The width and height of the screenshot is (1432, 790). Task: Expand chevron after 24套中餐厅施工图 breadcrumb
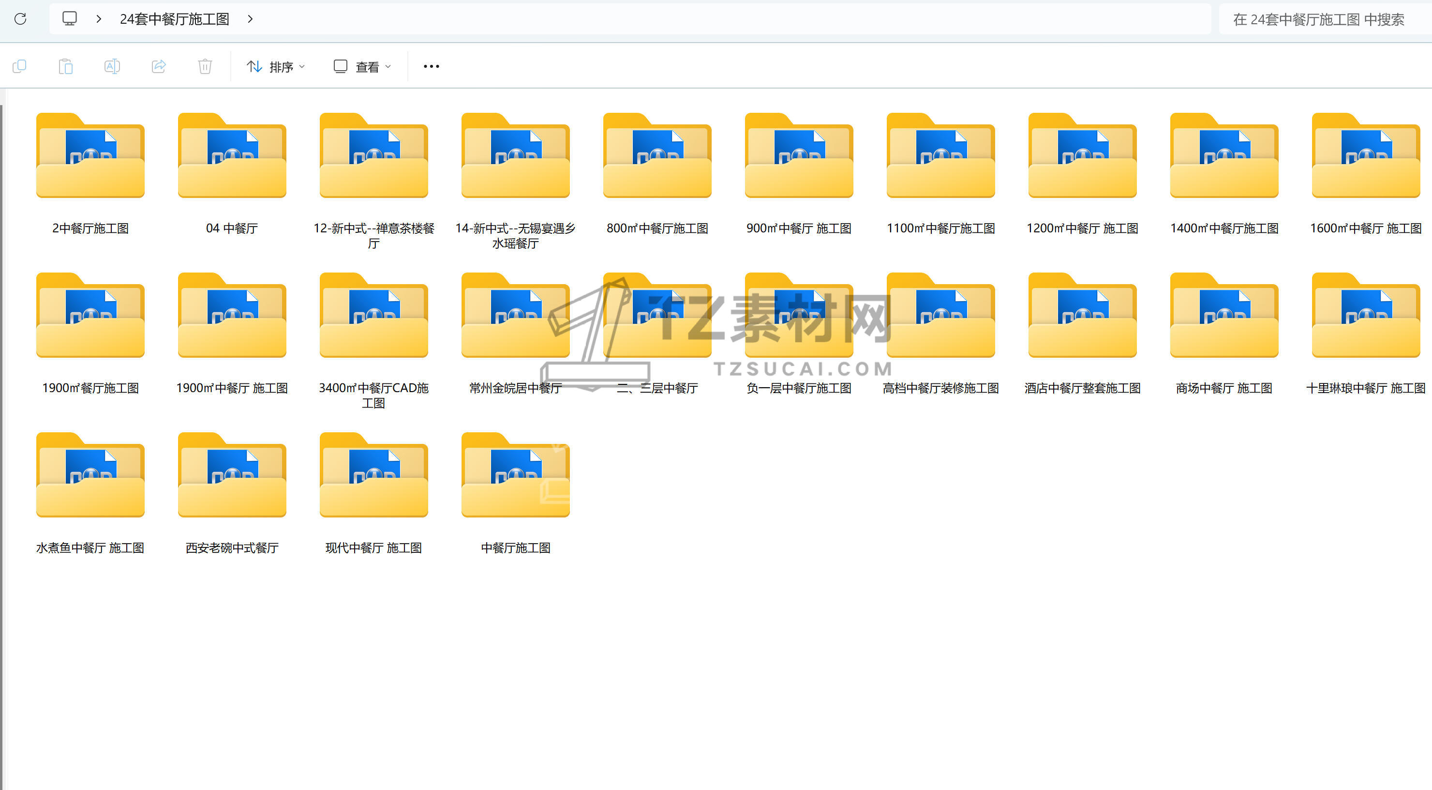pyautogui.click(x=250, y=19)
